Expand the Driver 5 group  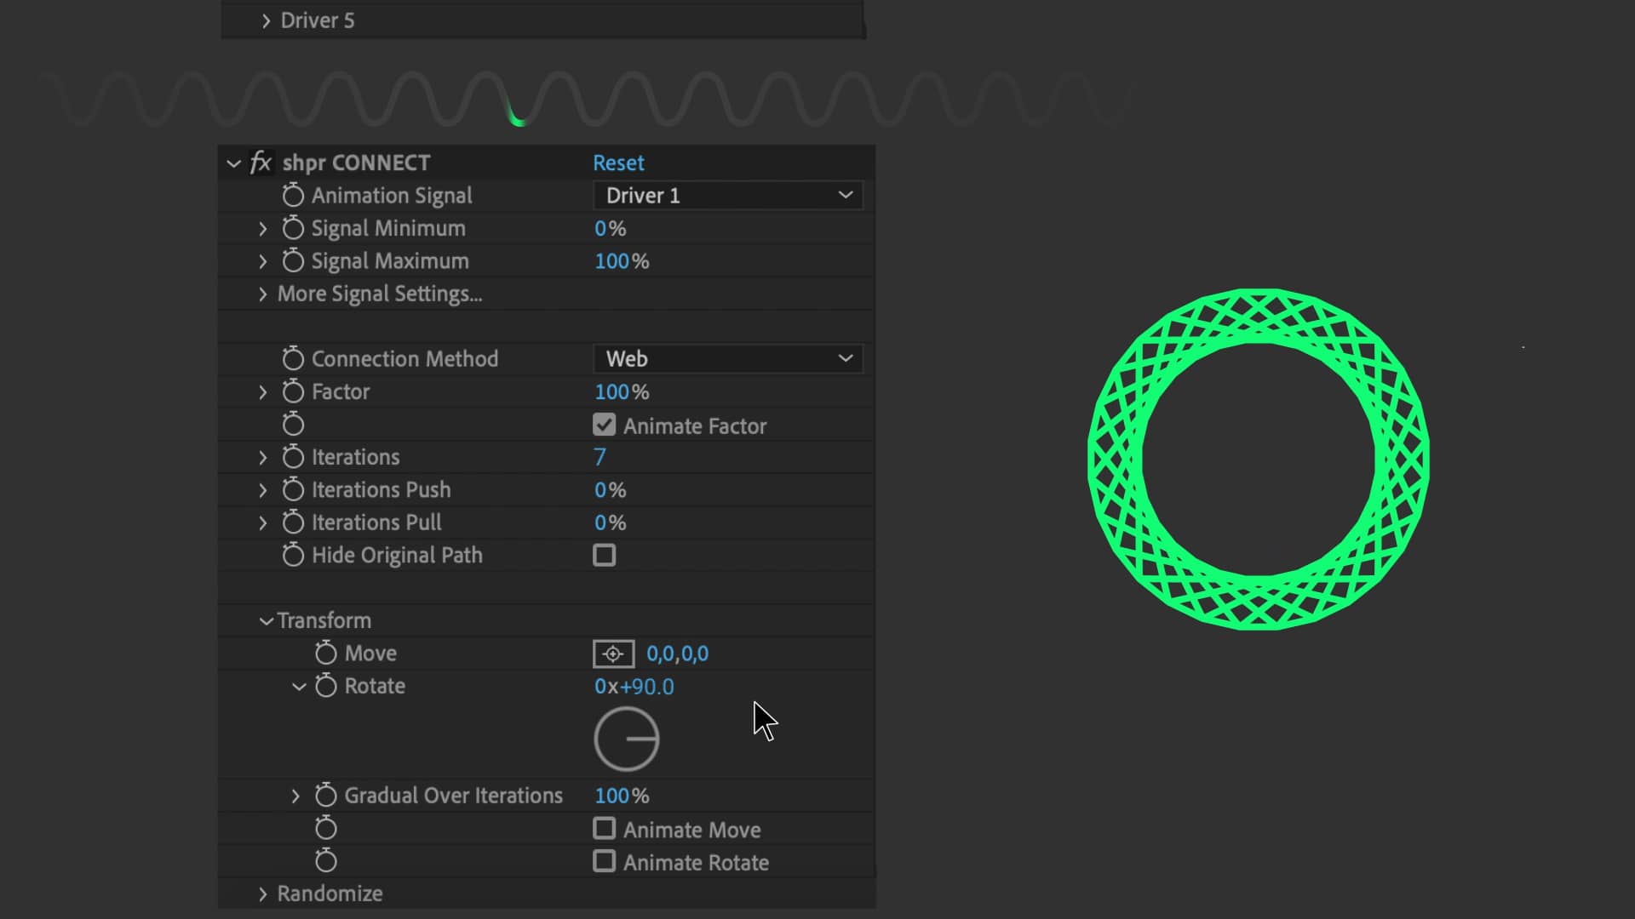coord(266,20)
